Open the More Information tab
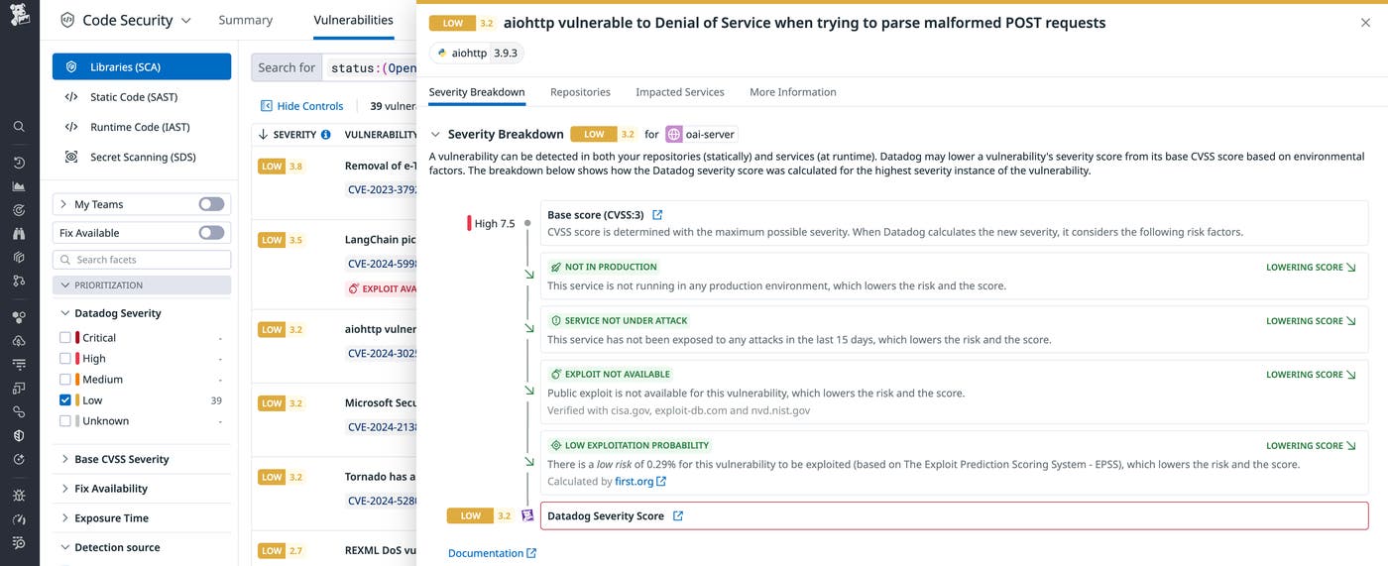This screenshot has height=566, width=1388. (x=793, y=92)
